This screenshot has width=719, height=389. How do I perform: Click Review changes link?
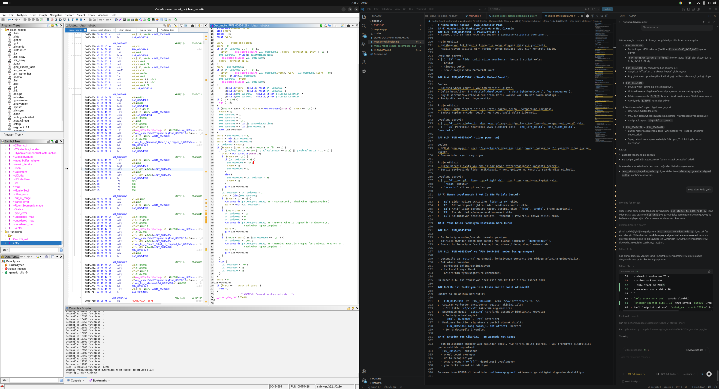tap(695, 350)
